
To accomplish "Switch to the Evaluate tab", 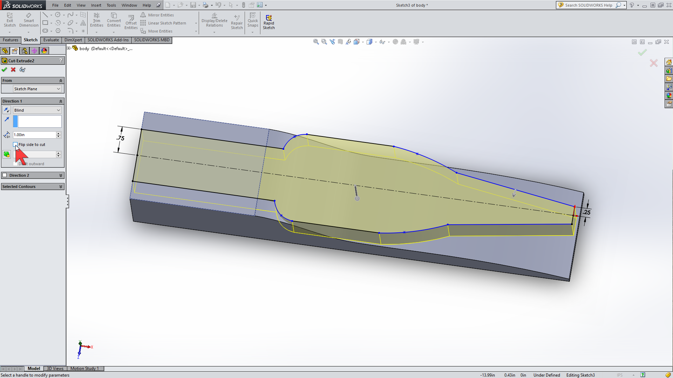I will 51,40.
